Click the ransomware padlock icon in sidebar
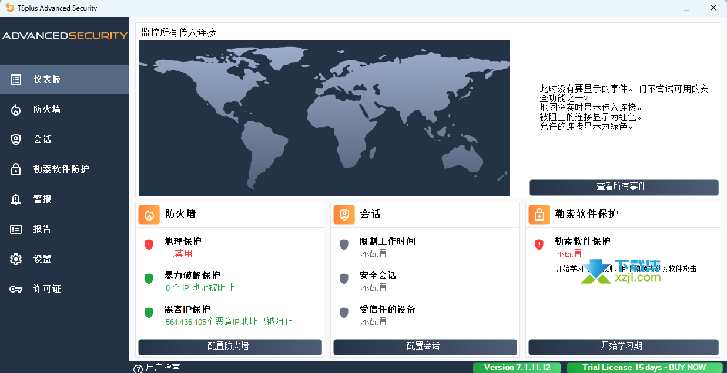Viewport: 727px width, 373px height. click(16, 169)
